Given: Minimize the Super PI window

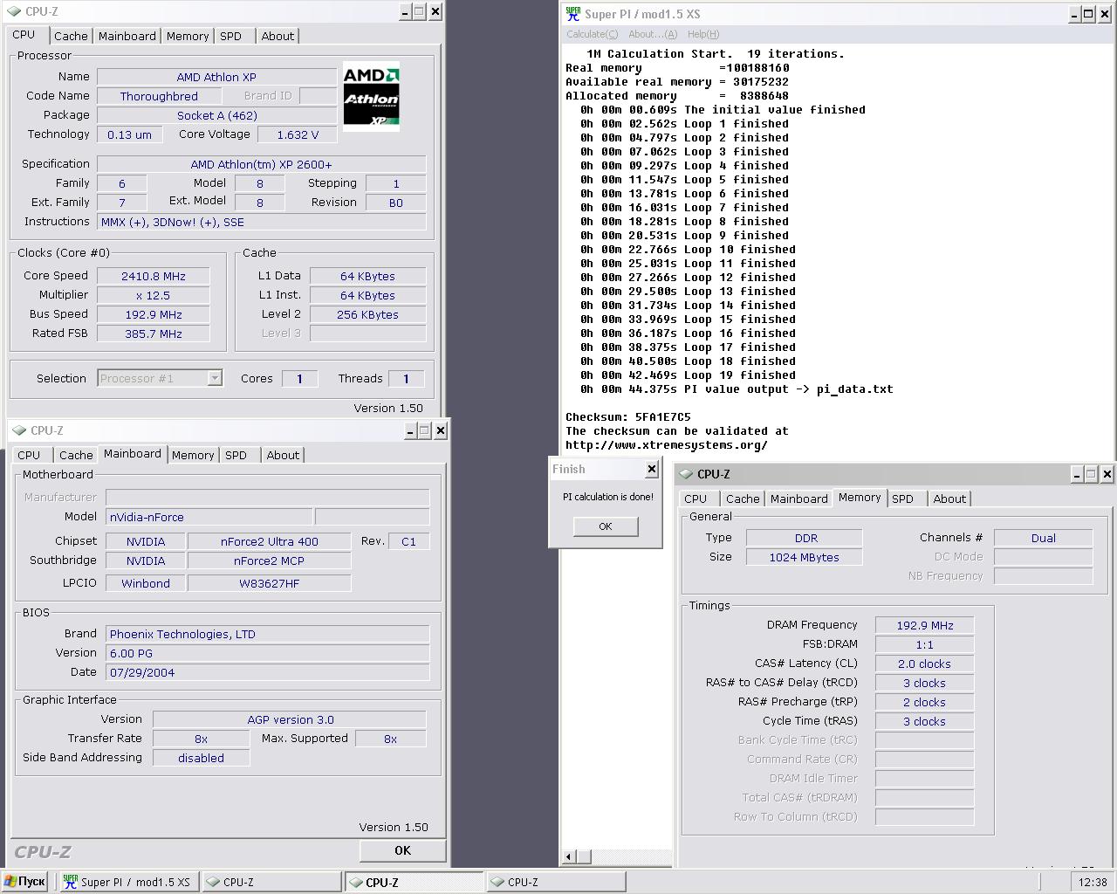Looking at the screenshot, I should coord(1074,14).
